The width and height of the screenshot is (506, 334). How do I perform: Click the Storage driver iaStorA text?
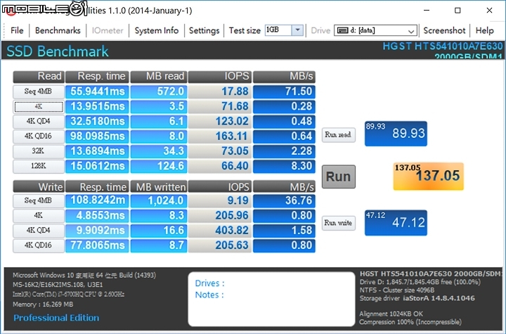click(417, 298)
